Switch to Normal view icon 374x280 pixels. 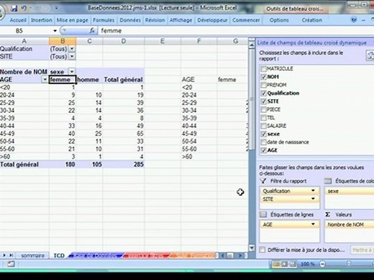pyautogui.click(x=276, y=264)
